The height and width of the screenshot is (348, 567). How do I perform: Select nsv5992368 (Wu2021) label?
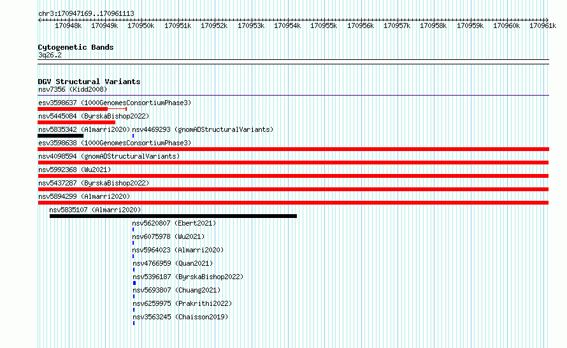[75, 170]
